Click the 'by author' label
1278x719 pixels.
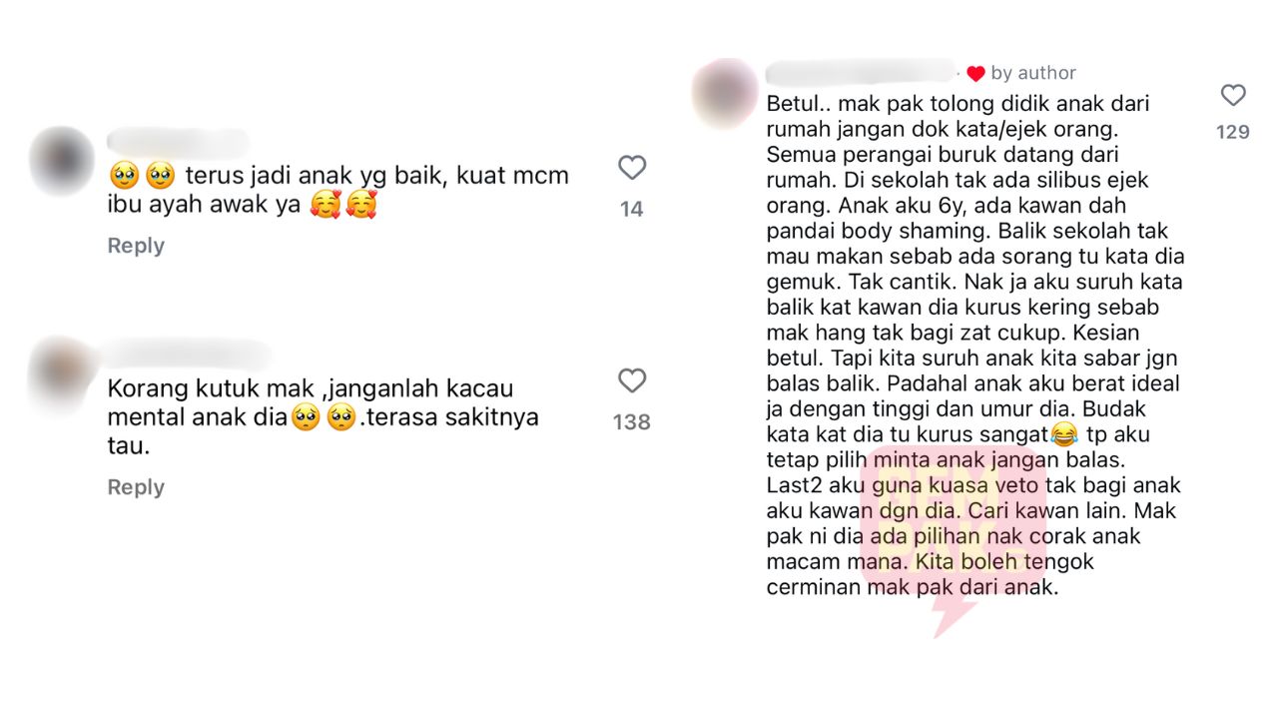pyautogui.click(x=1033, y=73)
